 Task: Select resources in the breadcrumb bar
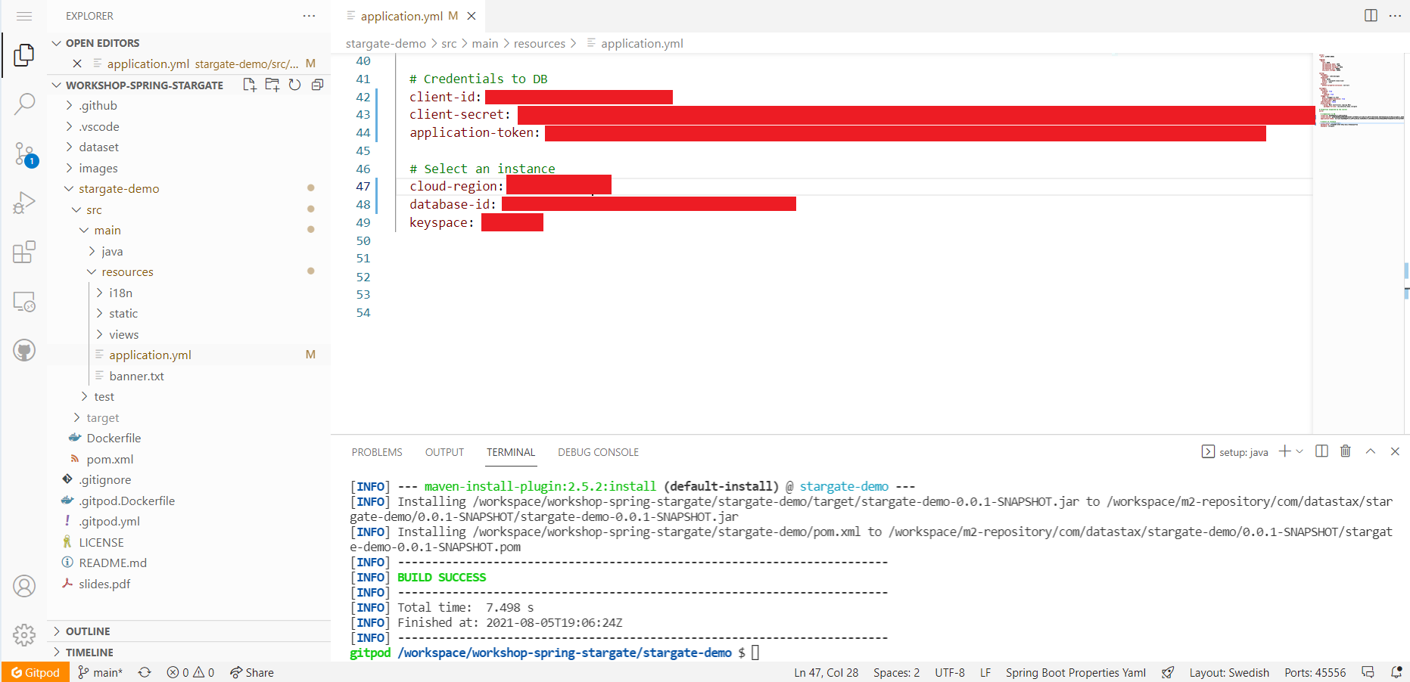540,43
